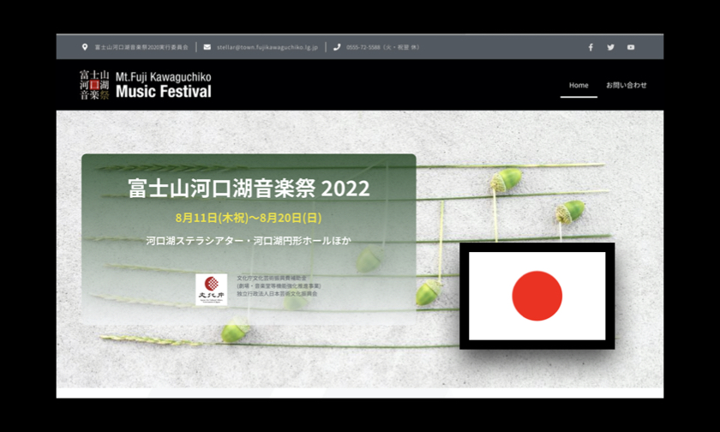Click the Japanese flag image
This screenshot has height=432, width=720.
(x=537, y=296)
